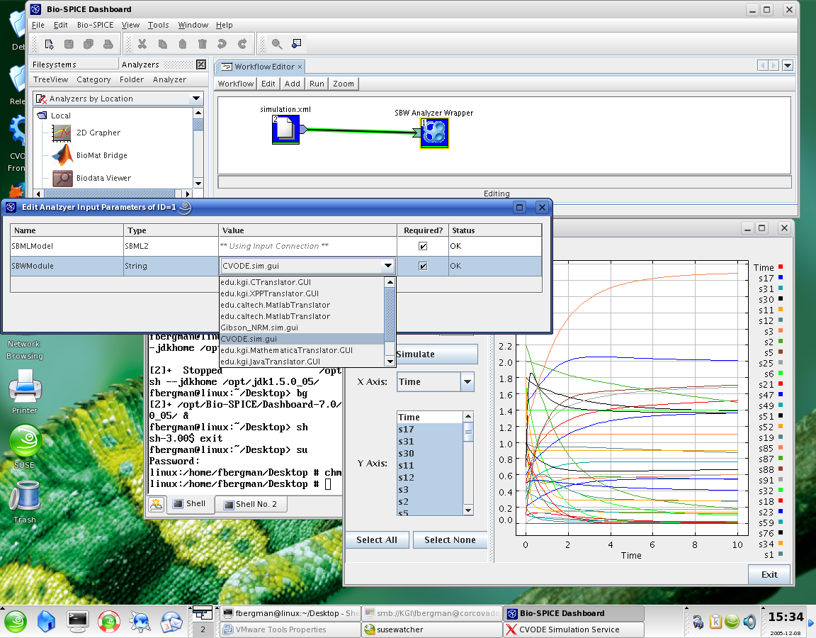Viewport: 816px width, 638px height.
Task: Switch to the Shell No. 2 tab
Action: point(251,504)
